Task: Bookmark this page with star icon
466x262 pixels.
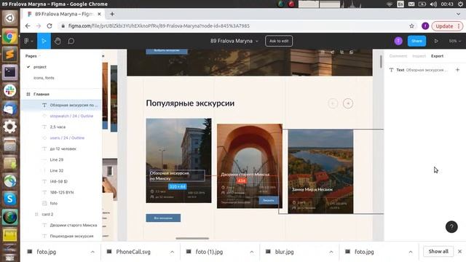Action: (x=411, y=26)
